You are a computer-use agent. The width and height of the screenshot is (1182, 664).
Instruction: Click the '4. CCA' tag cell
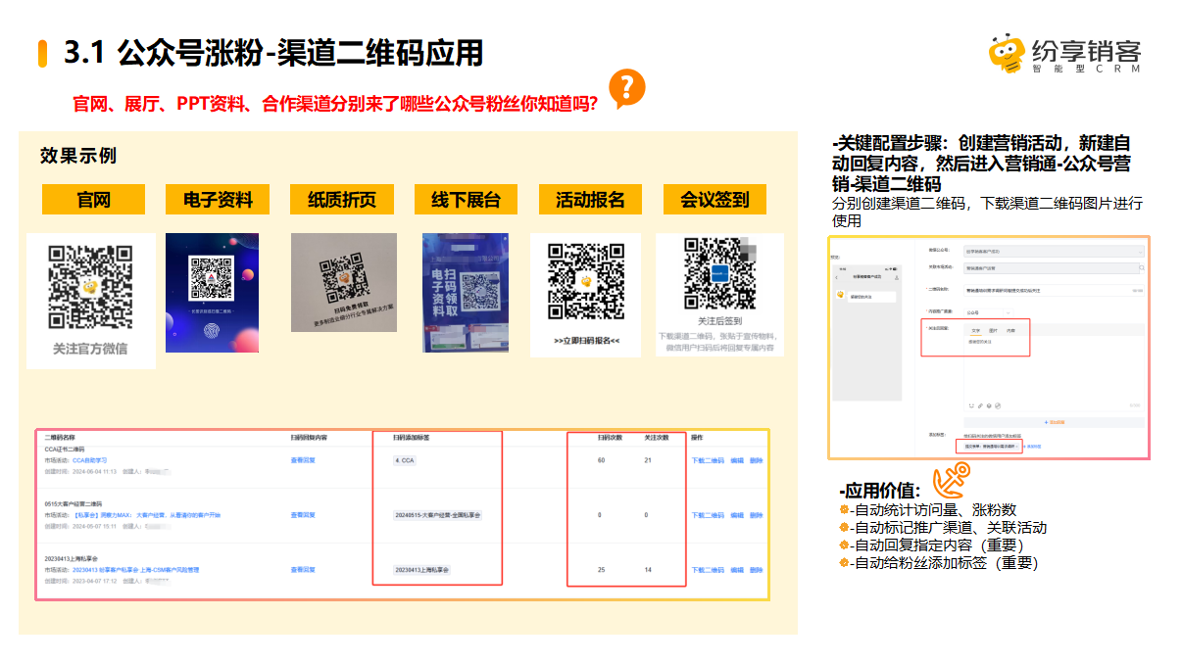tap(405, 459)
